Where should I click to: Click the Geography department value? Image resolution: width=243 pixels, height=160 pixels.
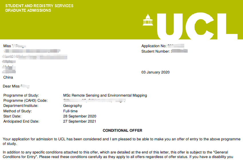[72, 106]
